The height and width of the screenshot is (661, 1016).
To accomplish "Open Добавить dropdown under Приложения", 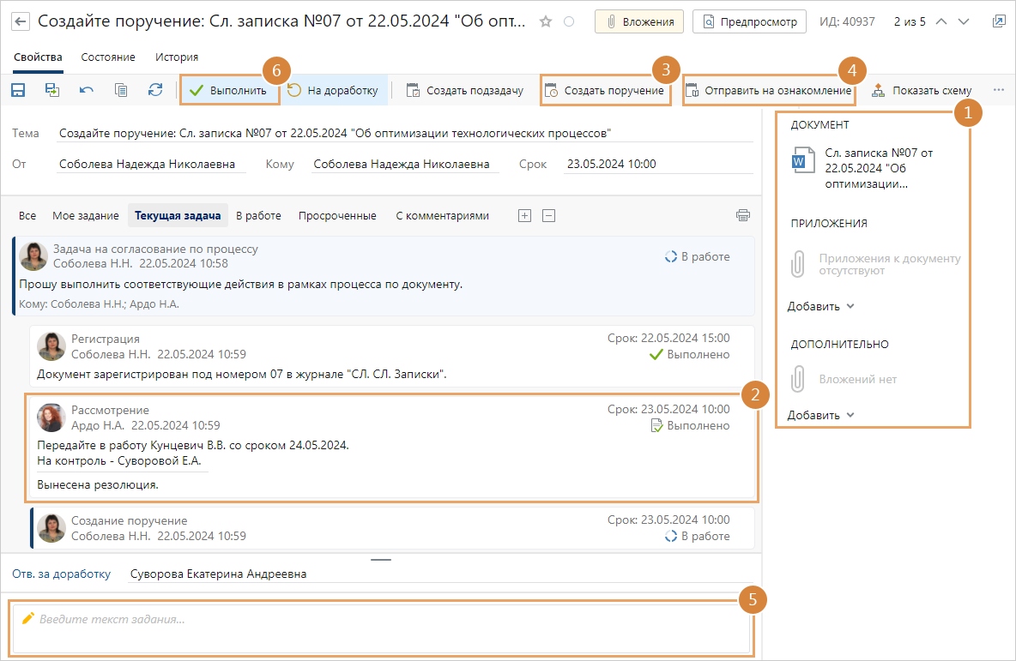I will [x=821, y=306].
